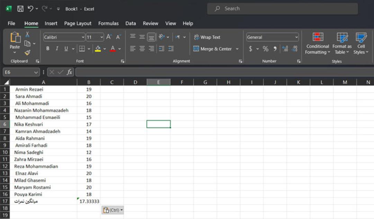Apply Percent Style format
The width and height of the screenshot is (374, 219).
point(266,49)
